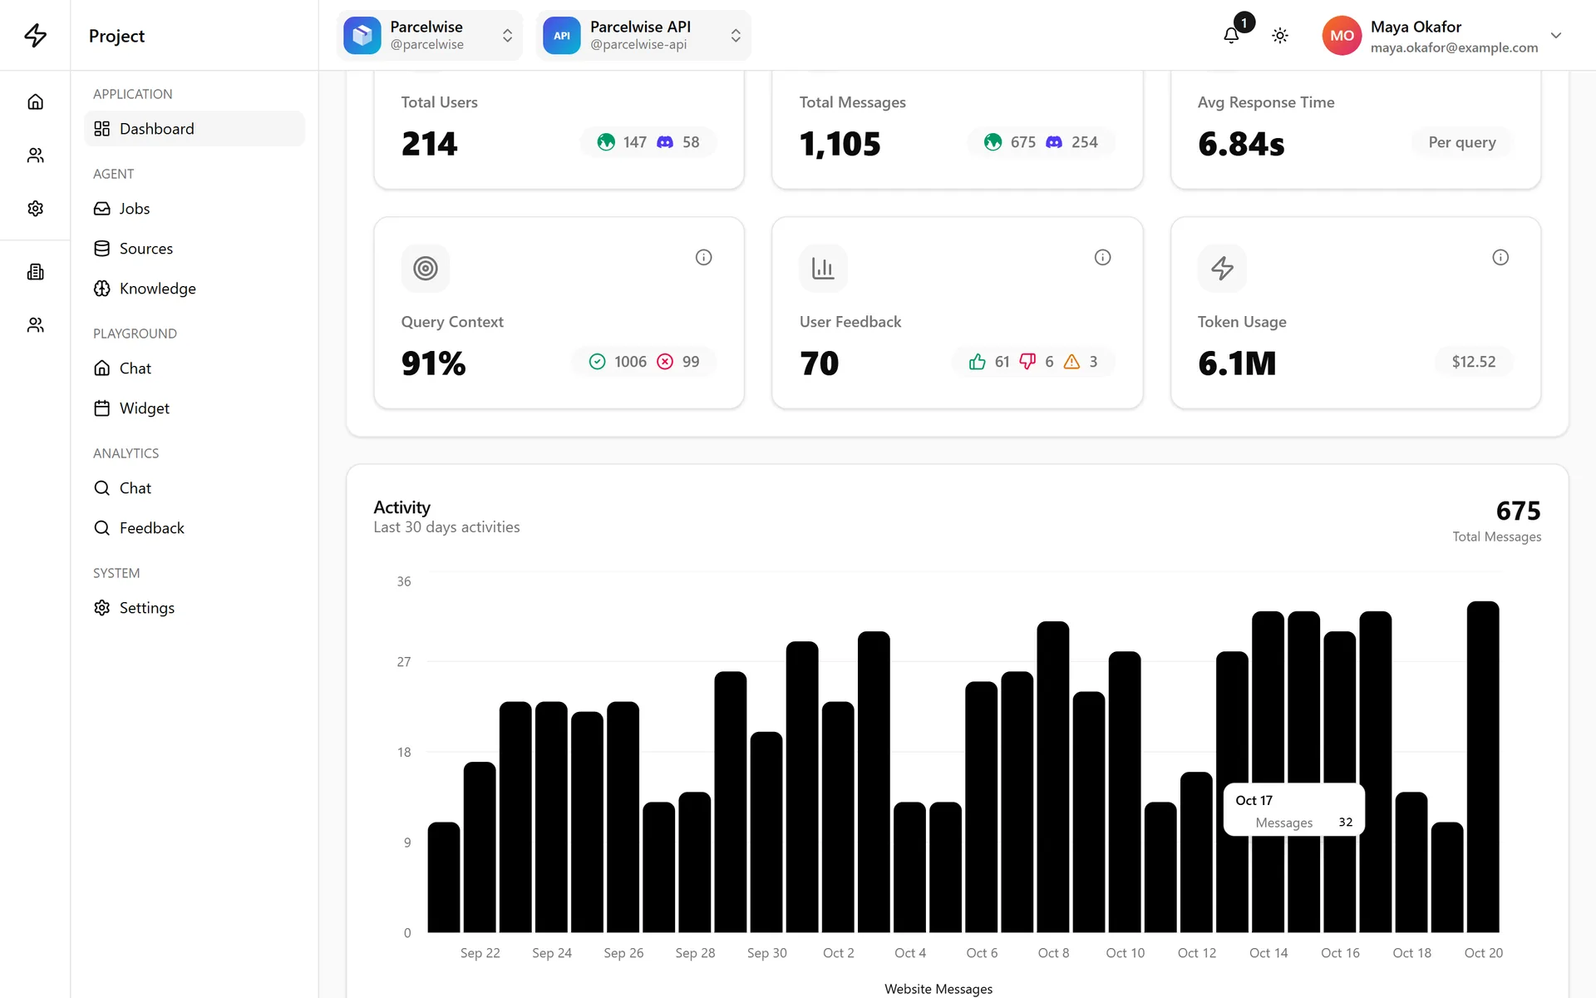Click the MO user avatar
This screenshot has width=1596, height=998.
click(1342, 35)
